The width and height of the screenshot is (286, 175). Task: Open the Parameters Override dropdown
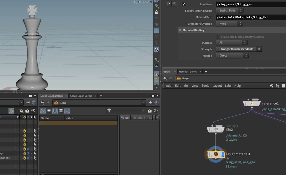(229, 23)
